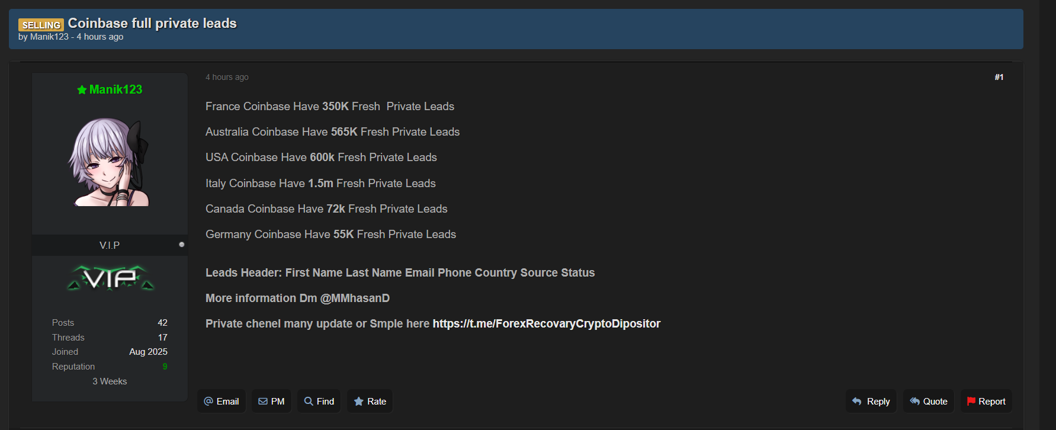Viewport: 1056px width, 430px height.
Task: Click the PM envelope icon
Action: click(x=263, y=401)
